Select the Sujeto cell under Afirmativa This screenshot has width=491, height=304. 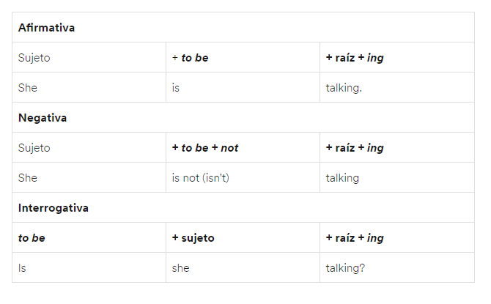tap(34, 58)
